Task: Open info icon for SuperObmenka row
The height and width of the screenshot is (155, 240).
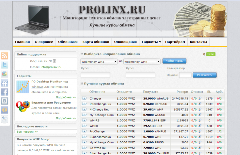Action: (84, 136)
